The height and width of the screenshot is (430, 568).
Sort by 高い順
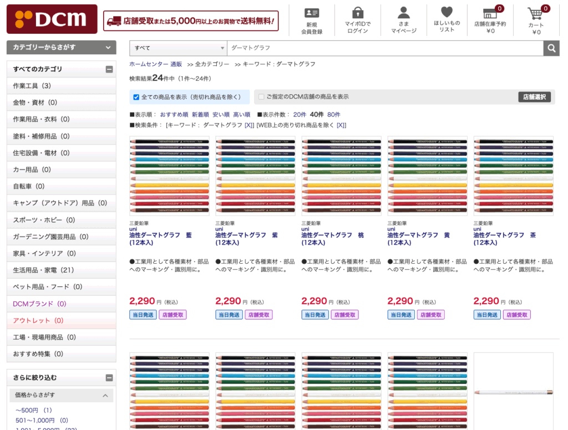point(242,115)
